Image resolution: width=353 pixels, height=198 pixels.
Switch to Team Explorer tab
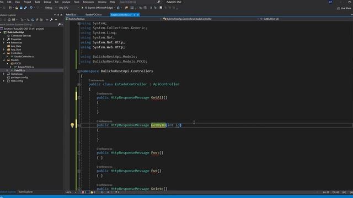click(25, 192)
